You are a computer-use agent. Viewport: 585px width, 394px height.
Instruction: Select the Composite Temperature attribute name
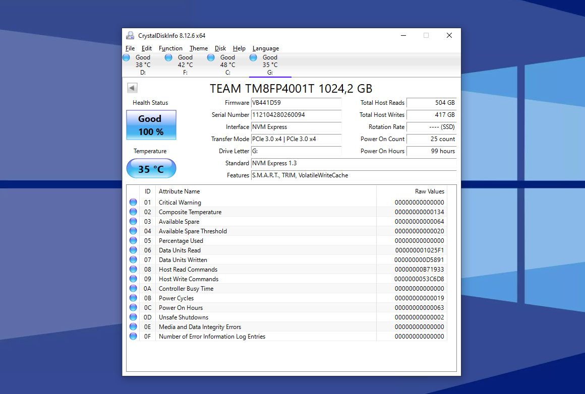pyautogui.click(x=190, y=212)
